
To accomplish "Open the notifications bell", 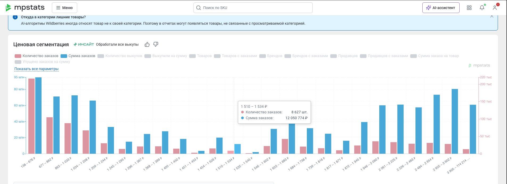I will (x=482, y=8).
